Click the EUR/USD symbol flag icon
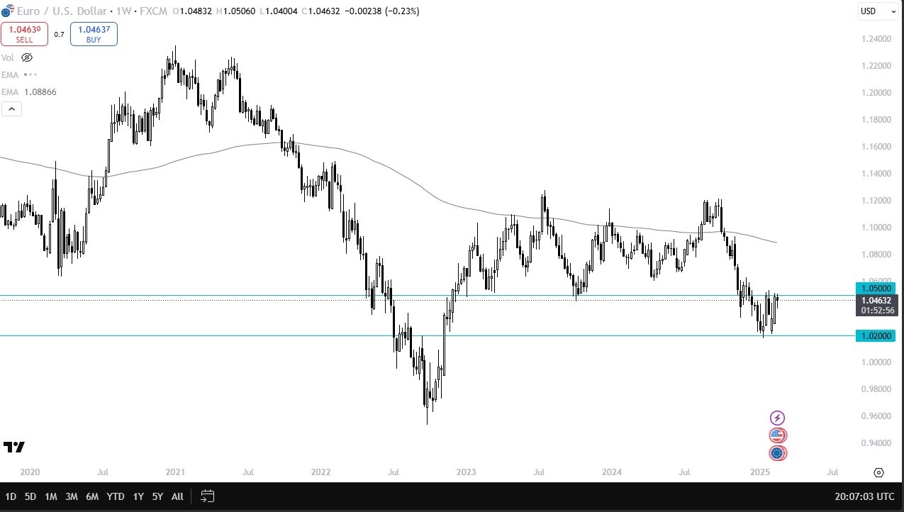904x512 pixels. [x=7, y=11]
